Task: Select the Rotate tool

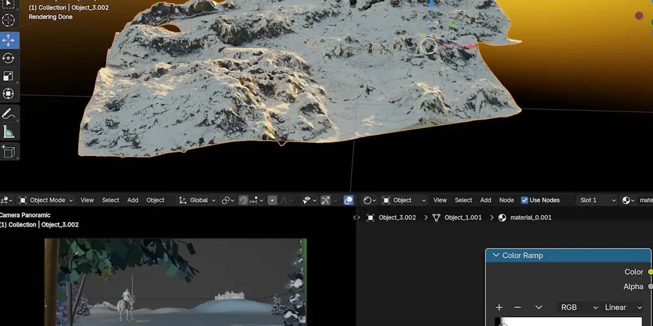Action: click(x=9, y=58)
